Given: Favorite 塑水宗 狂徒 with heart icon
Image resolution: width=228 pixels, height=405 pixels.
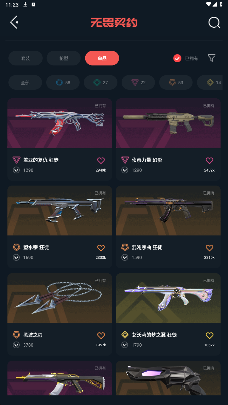Looking at the screenshot, I should pyautogui.click(x=101, y=248).
